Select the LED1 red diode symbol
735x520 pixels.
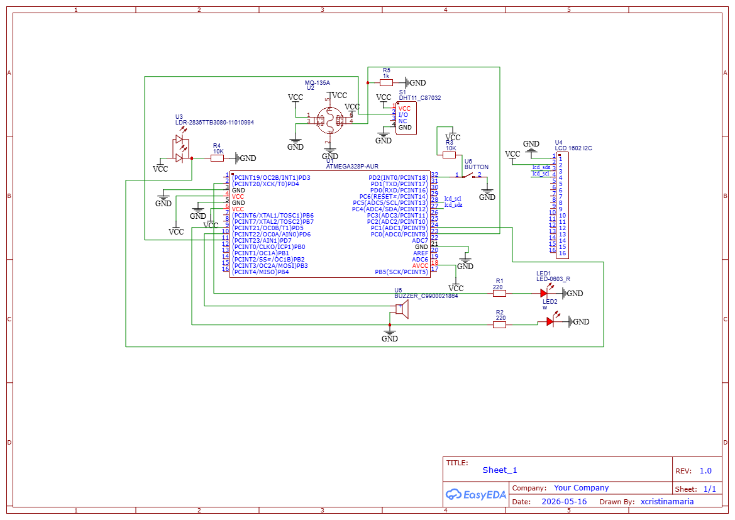pyautogui.click(x=544, y=293)
